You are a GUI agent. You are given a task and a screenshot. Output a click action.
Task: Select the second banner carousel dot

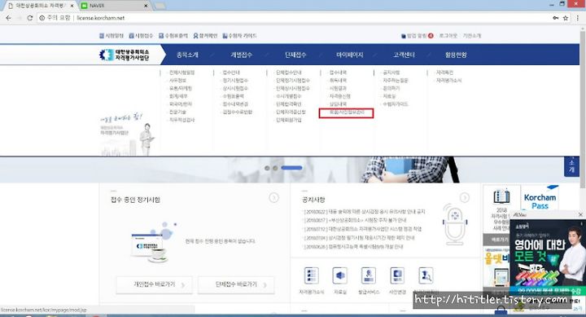[x=275, y=168]
